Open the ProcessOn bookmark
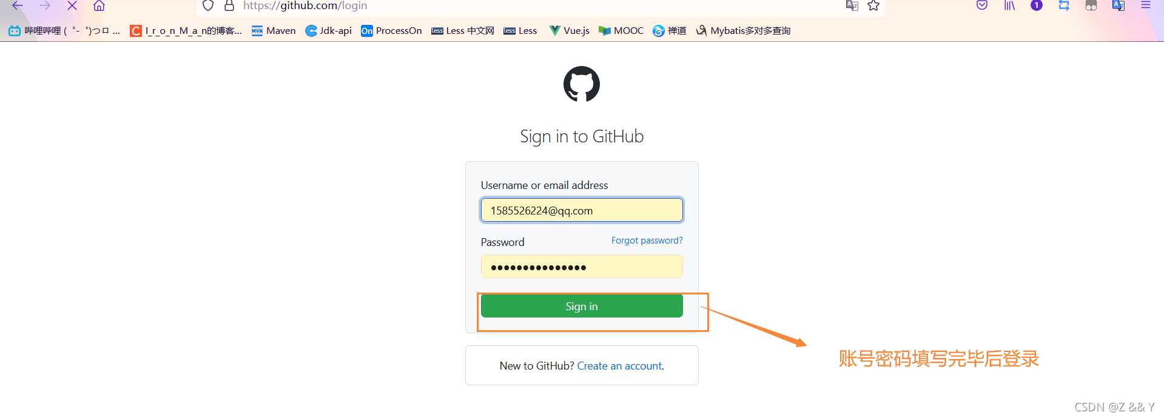1164x418 pixels. click(391, 31)
